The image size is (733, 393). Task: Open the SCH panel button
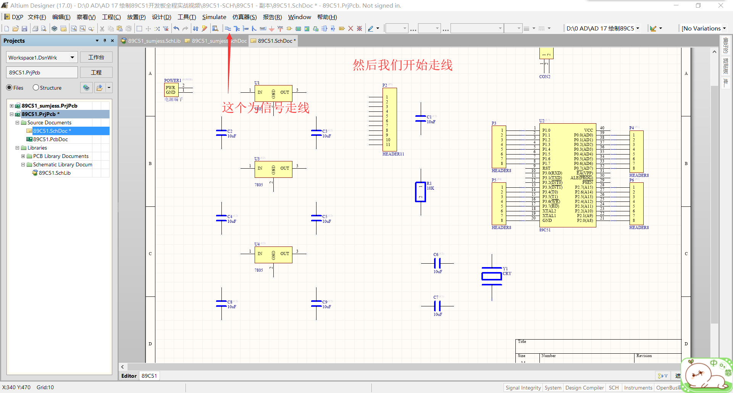click(x=614, y=388)
